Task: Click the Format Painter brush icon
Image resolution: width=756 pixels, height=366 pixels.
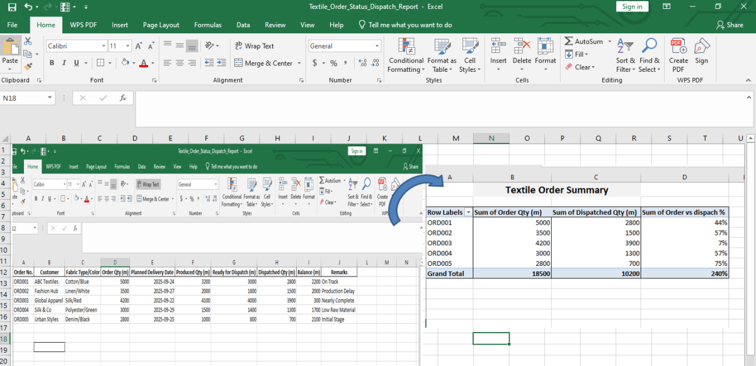Action: click(28, 66)
